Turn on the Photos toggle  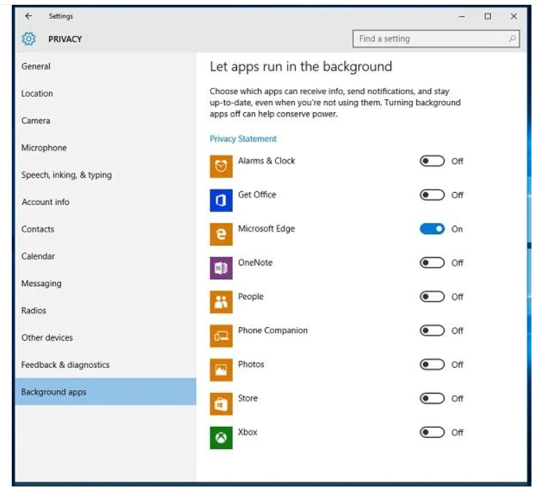[x=432, y=364]
